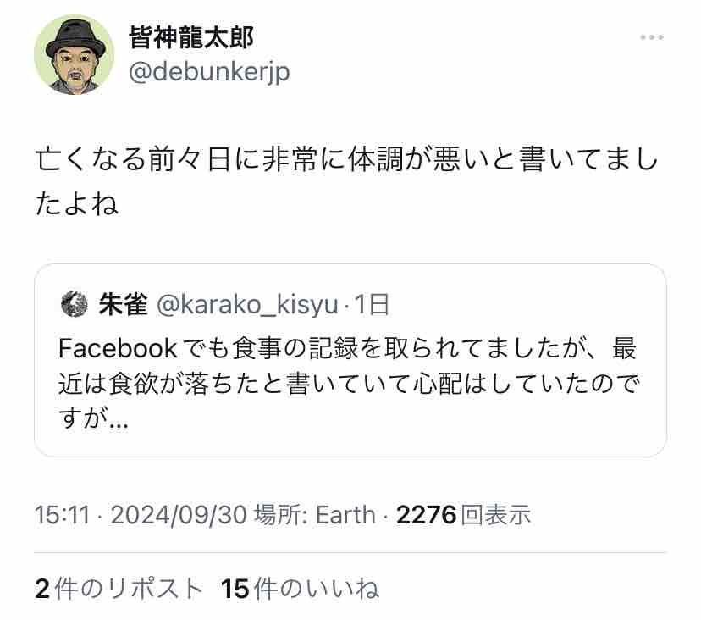View the 15件のいいね list
The image size is (701, 620).
(300, 588)
